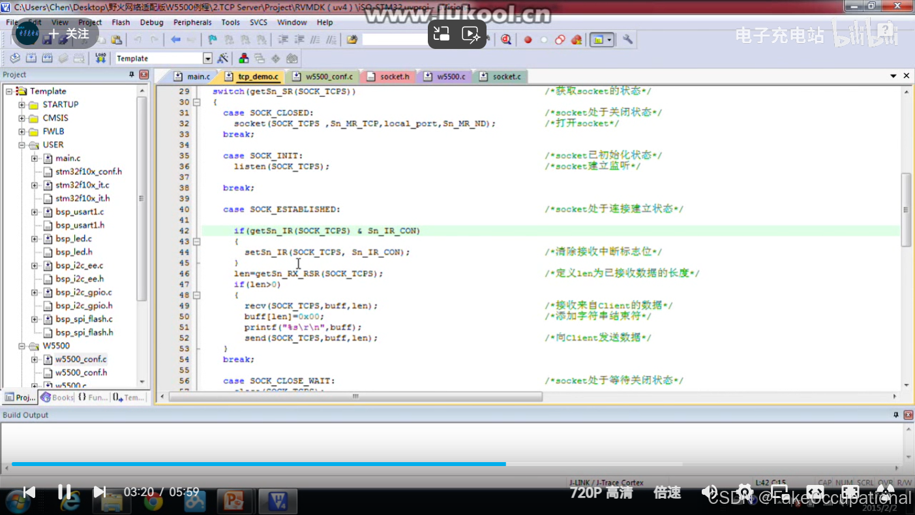
Task: Click the comment selection icon
Action: (x=316, y=40)
